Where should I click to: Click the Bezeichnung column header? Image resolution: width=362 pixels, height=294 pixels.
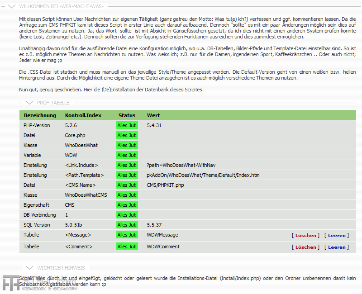click(40, 115)
